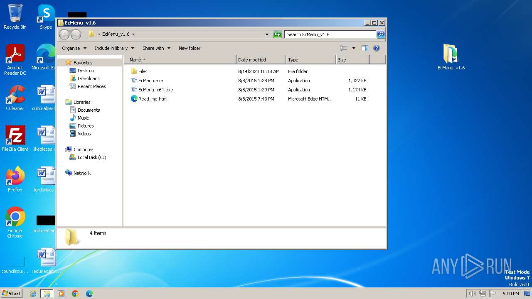Viewport: 532px width, 299px height.
Task: Open the Start menu
Action: 12,294
